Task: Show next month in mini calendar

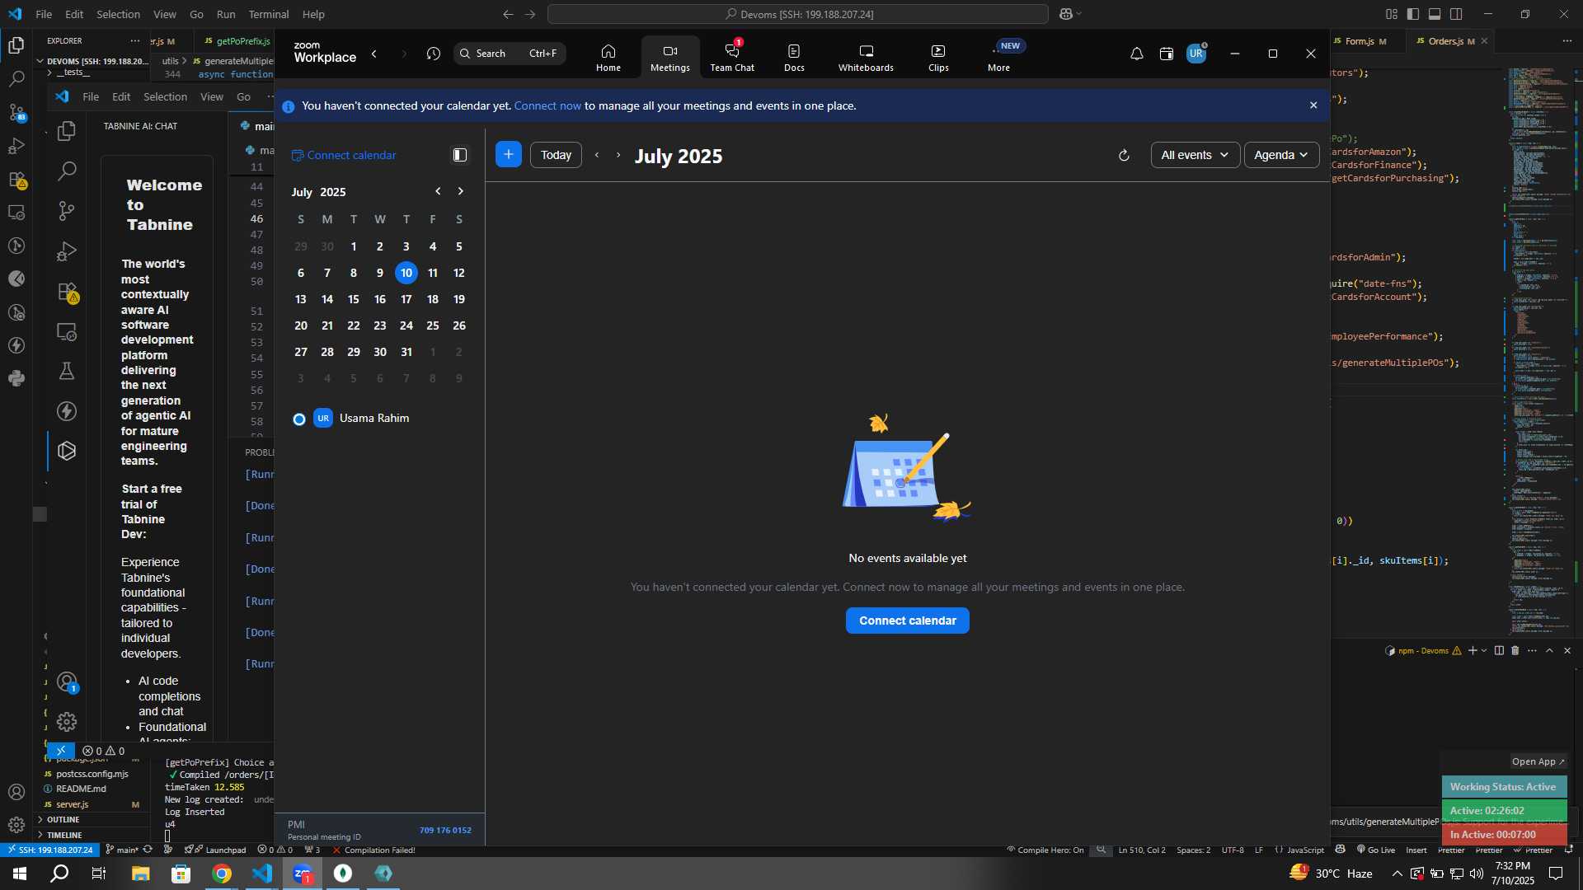Action: (461, 191)
